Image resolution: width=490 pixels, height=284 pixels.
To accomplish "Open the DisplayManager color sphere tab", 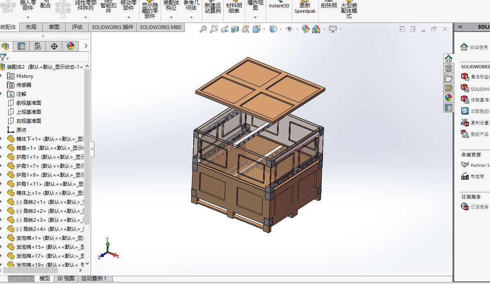I will pyautogui.click(x=71, y=46).
